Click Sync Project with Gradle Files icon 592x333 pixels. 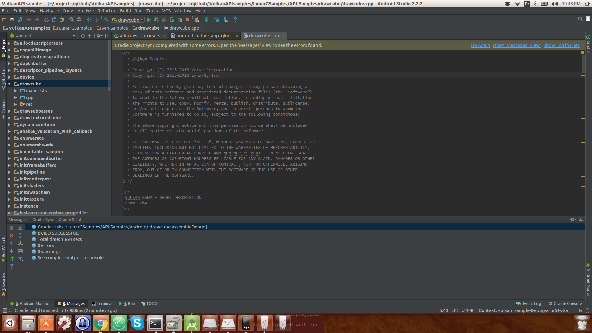pos(207,19)
